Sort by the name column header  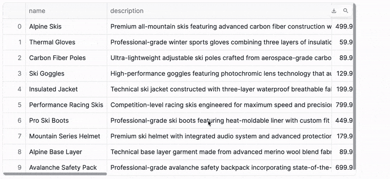(66, 11)
